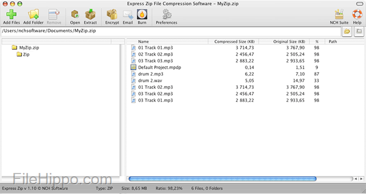This screenshot has height=194, width=366.
Task: Click the Zip subfolder icon in tree
Action: pos(19,55)
